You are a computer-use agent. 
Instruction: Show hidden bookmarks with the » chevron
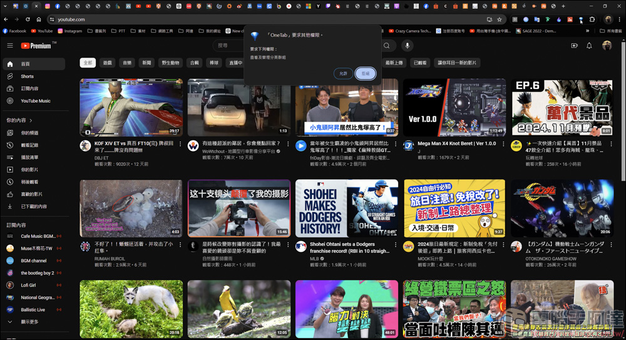click(x=587, y=31)
